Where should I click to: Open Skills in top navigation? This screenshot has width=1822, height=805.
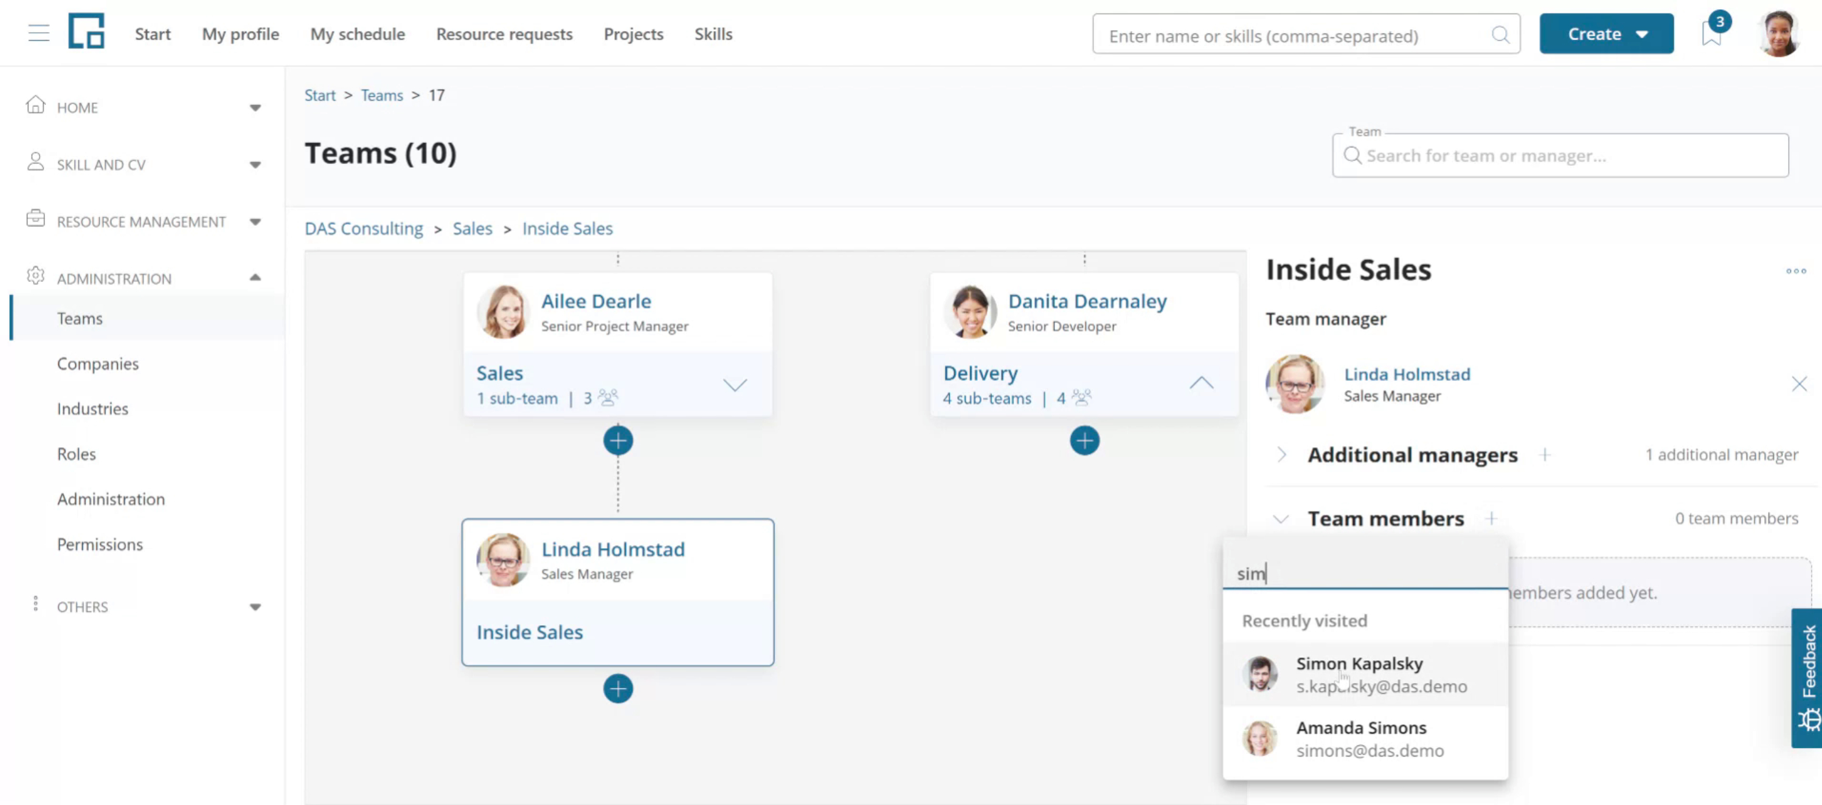tap(713, 34)
